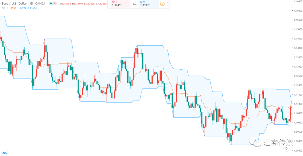Click the OANDA source label

[40, 4]
